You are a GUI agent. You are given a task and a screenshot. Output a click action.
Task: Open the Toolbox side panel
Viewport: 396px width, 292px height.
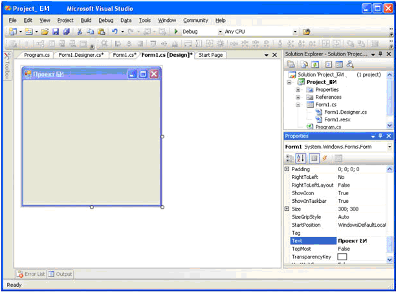(x=7, y=67)
